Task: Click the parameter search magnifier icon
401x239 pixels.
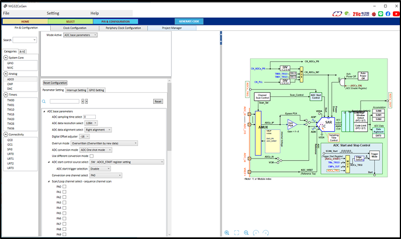Action: pyautogui.click(x=45, y=101)
